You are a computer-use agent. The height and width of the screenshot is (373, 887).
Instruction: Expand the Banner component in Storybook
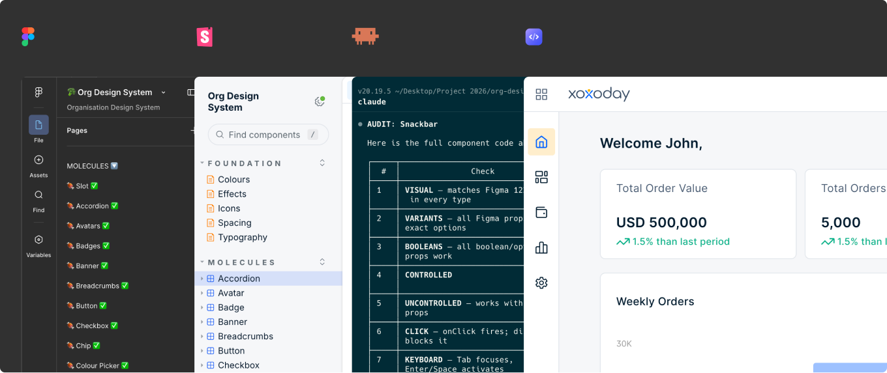click(202, 322)
